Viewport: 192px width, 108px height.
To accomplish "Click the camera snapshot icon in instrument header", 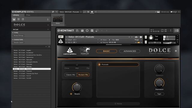I will 136,37.
